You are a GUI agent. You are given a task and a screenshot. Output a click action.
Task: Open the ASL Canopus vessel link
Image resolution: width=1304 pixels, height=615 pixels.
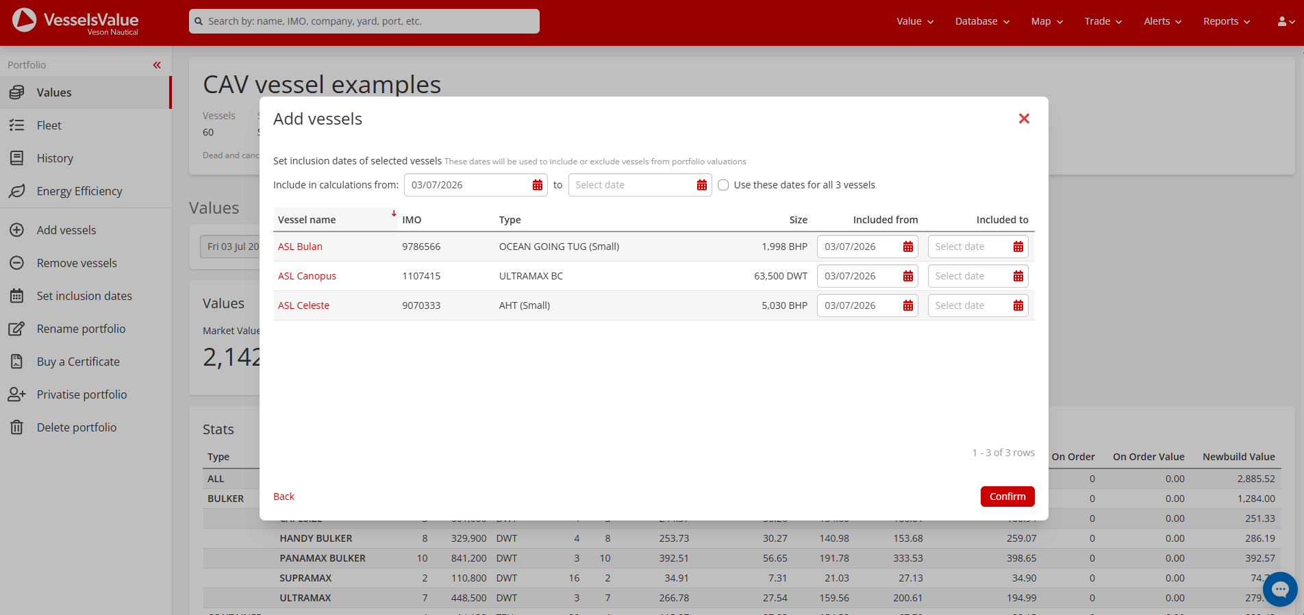pos(307,276)
